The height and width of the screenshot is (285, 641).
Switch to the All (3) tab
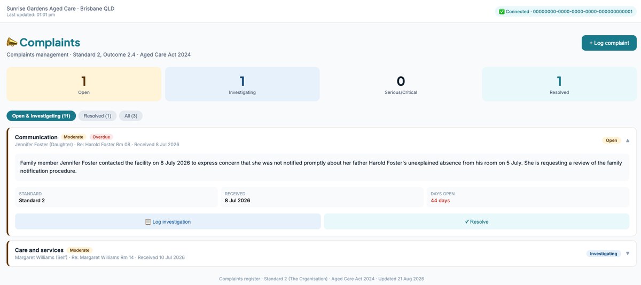(x=131, y=116)
